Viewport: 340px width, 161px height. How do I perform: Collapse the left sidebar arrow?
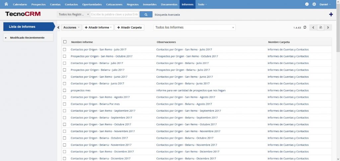pos(58,27)
